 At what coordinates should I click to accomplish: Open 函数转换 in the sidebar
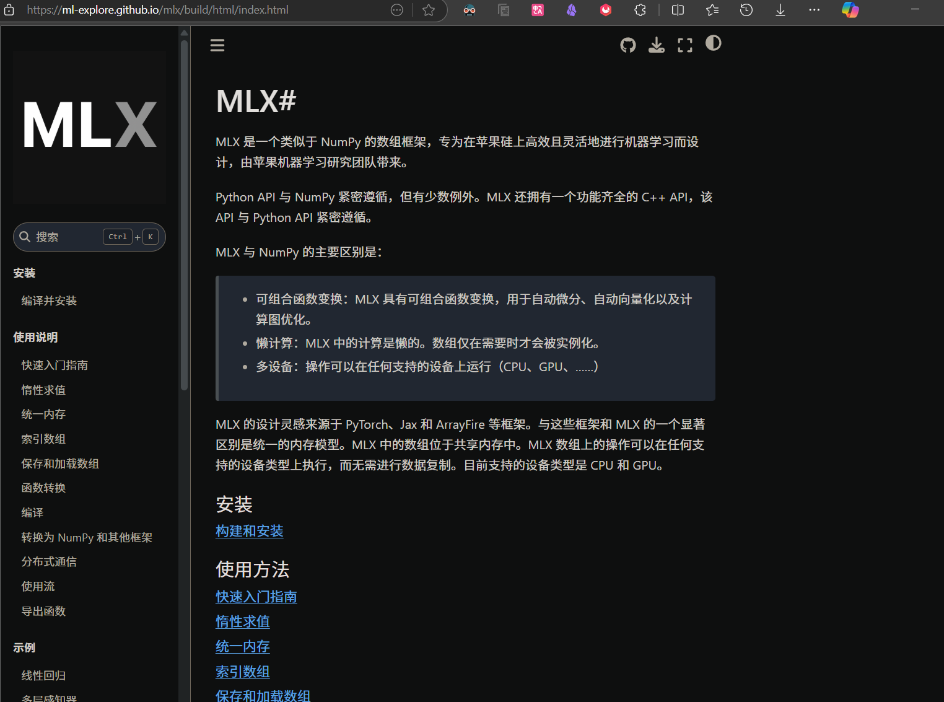click(43, 488)
